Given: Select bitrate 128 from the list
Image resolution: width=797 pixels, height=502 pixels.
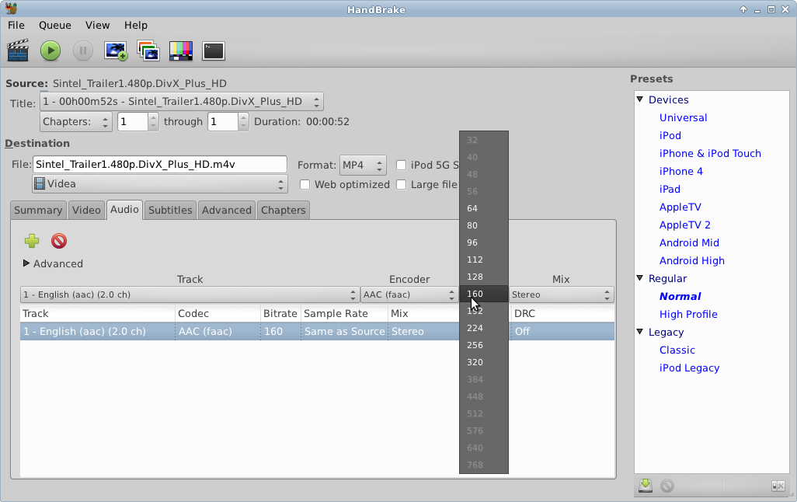Looking at the screenshot, I should point(484,277).
